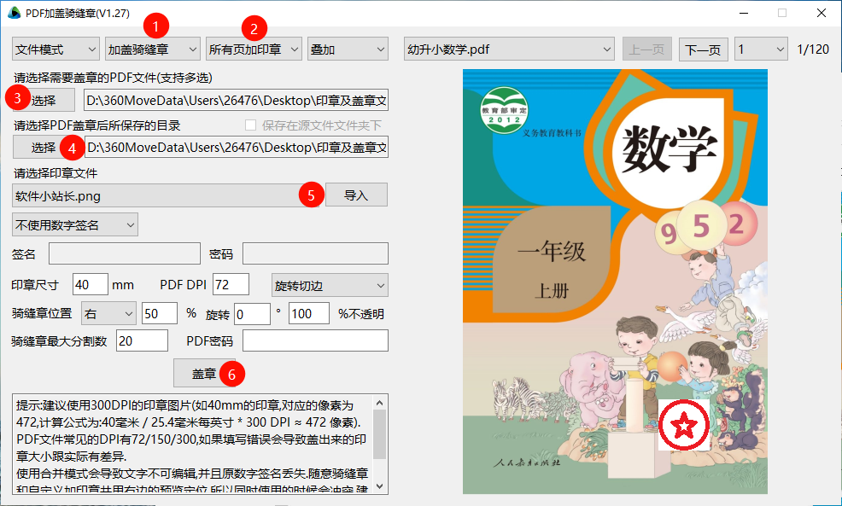Click the PDF cover page preview
The width and height of the screenshot is (842, 506).
tap(615, 282)
